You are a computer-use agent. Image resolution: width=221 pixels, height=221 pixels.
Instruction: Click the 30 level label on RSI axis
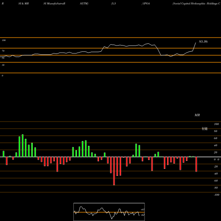click(x=3, y=65)
